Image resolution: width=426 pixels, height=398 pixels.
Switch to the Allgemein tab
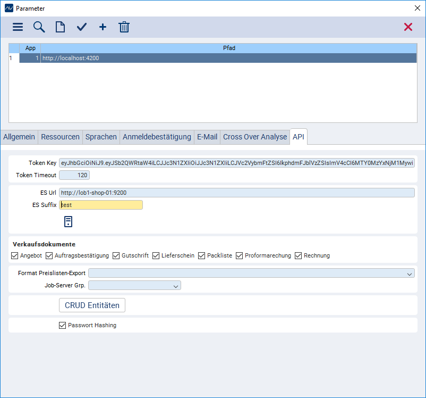pos(19,137)
